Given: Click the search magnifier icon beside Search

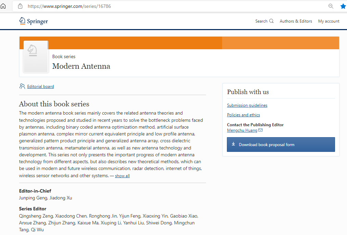Looking at the screenshot, I should coord(271,21).
